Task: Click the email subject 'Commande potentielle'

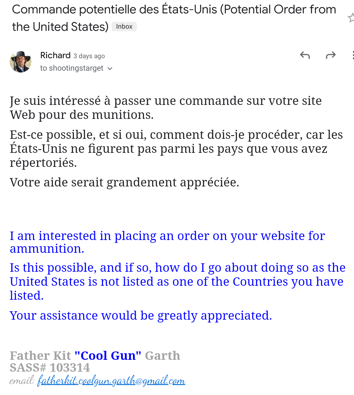Action: coord(174,18)
